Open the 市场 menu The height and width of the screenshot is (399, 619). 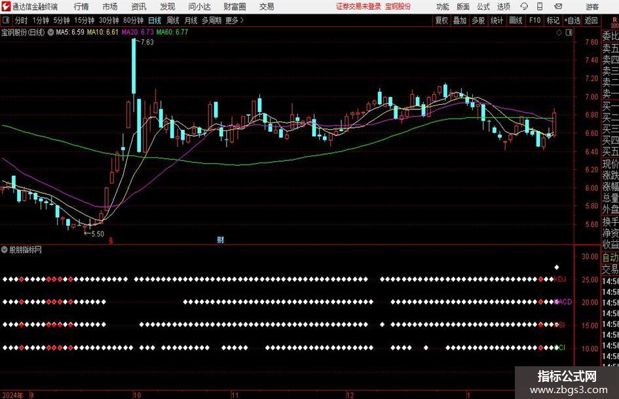tap(110, 7)
